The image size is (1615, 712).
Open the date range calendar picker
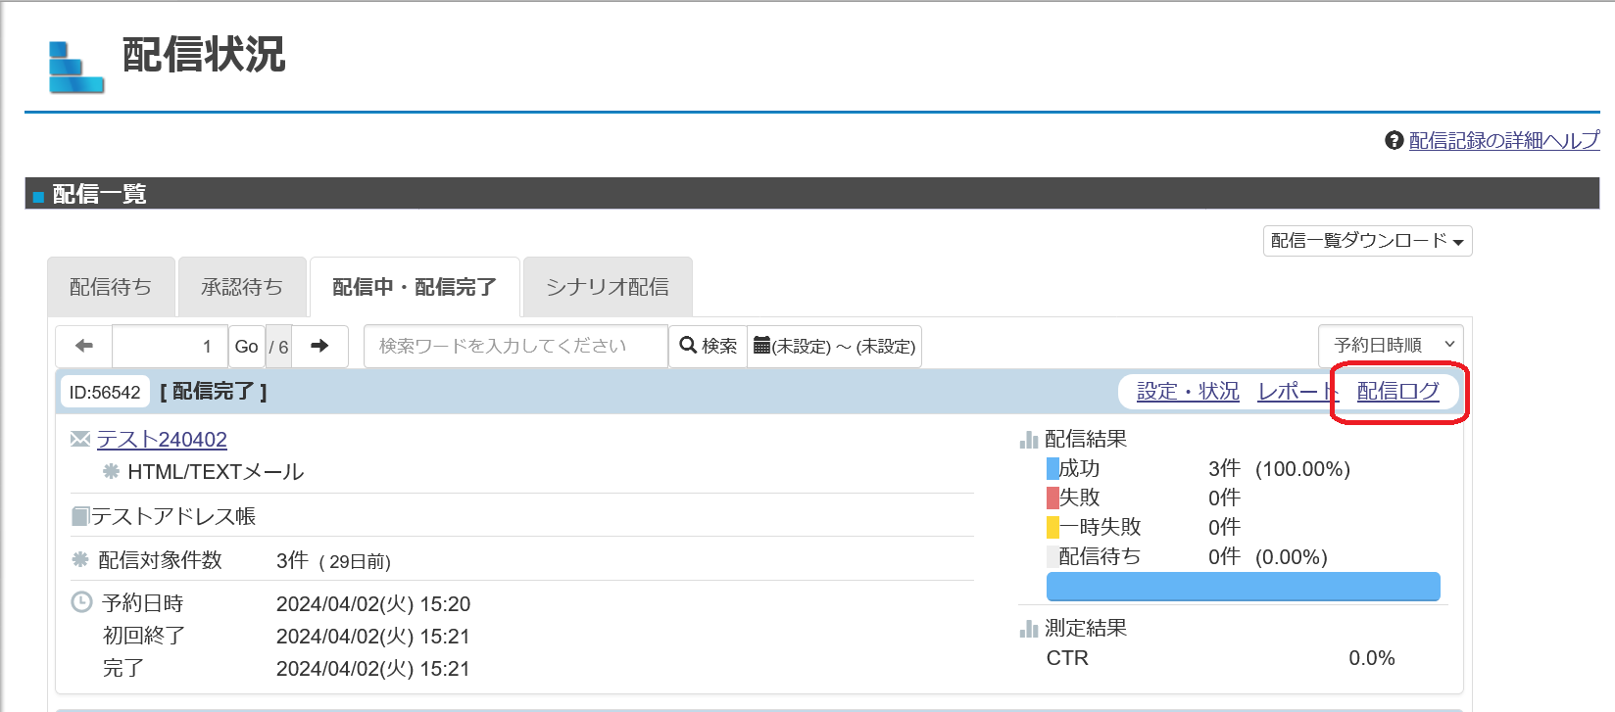click(x=834, y=346)
